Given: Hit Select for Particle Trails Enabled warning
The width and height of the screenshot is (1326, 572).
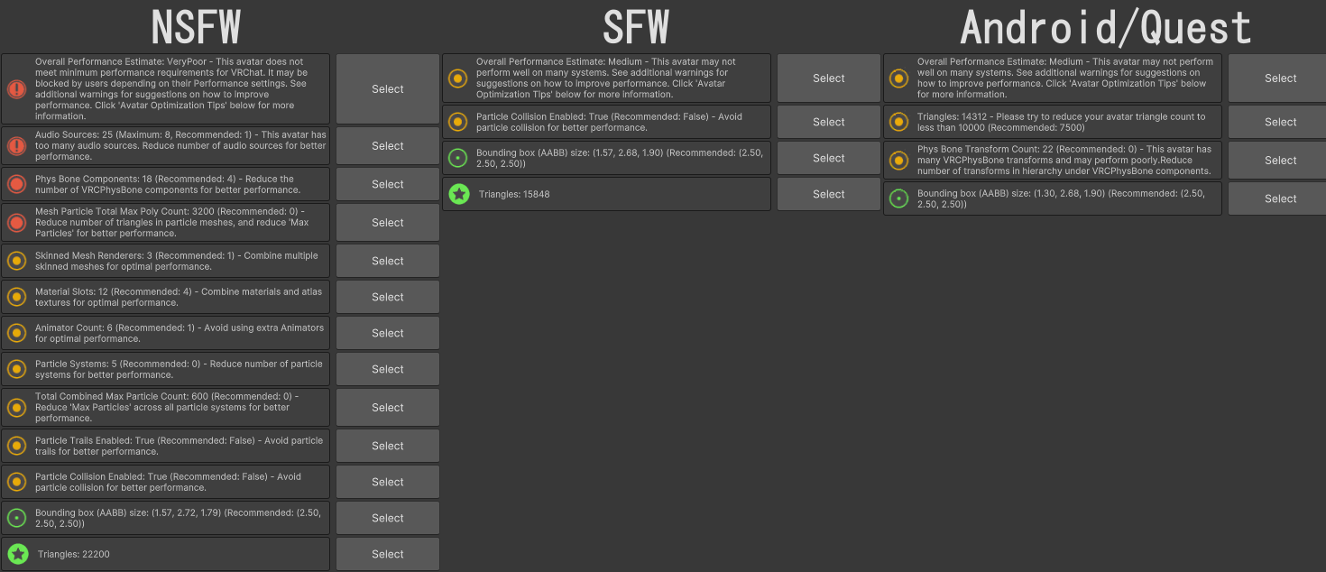Looking at the screenshot, I should coord(388,446).
